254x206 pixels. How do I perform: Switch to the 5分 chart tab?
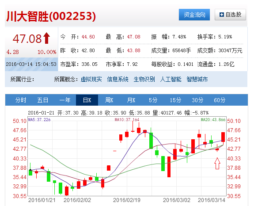click(153, 100)
